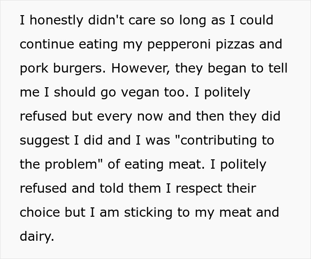311x259 pixels.
Task: Click the word "honestly" in first line
Action: pyautogui.click(x=49, y=21)
